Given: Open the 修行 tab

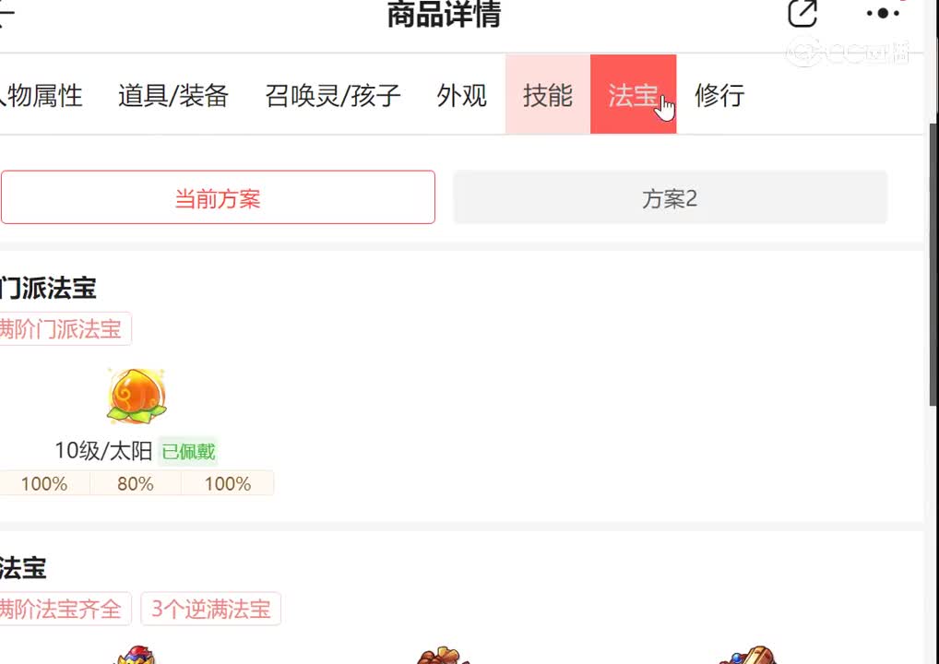Looking at the screenshot, I should point(719,95).
